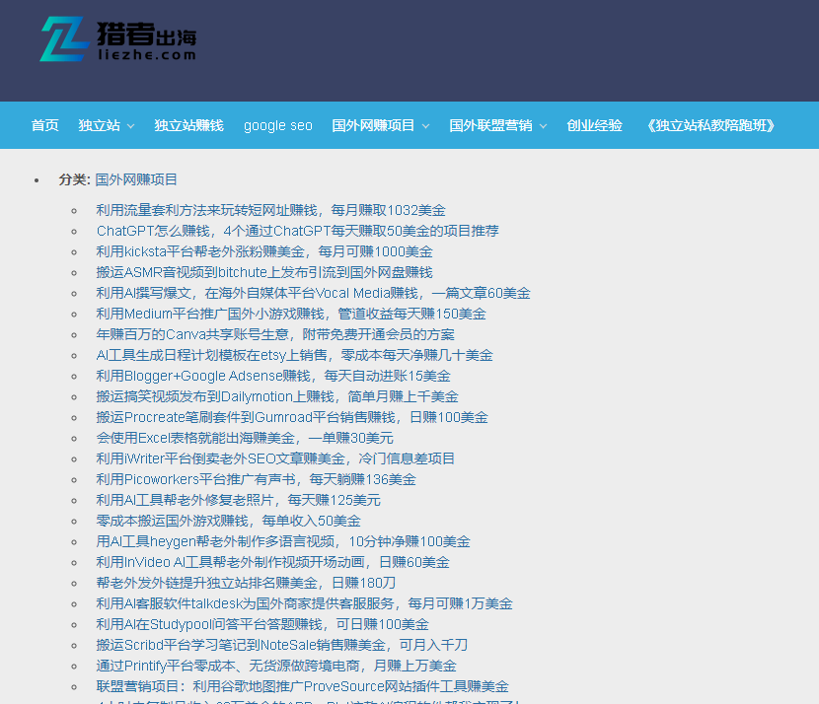Open article 搬运搞笑视频发布到Dailymotion上赚钱
The height and width of the screenshot is (704, 819).
click(277, 396)
